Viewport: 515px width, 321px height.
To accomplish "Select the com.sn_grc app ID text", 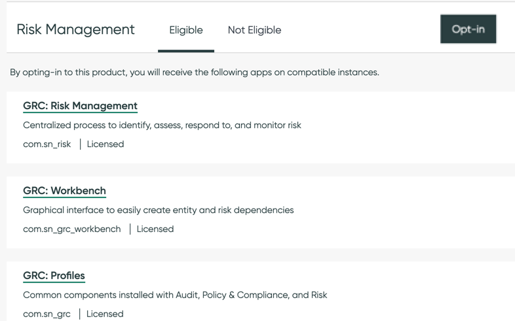I will tap(47, 314).
